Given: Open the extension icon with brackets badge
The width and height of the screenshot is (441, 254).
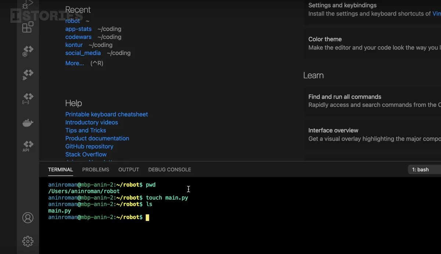Looking at the screenshot, I should click(28, 99).
